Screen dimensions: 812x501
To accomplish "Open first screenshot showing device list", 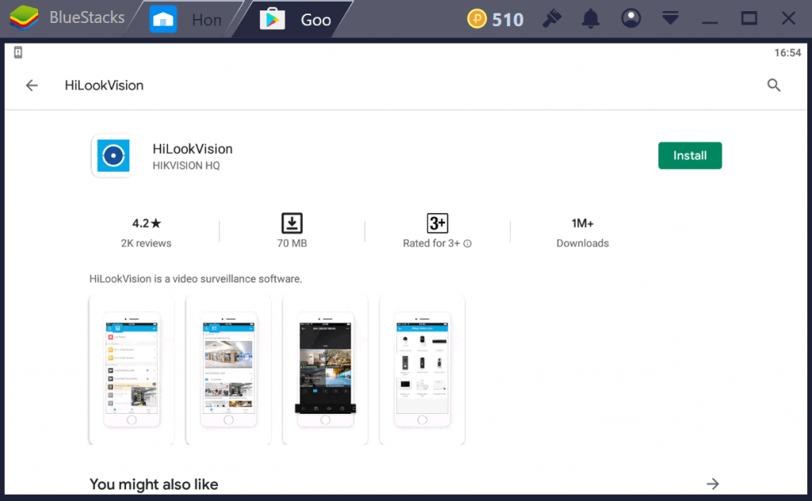I will pyautogui.click(x=132, y=370).
